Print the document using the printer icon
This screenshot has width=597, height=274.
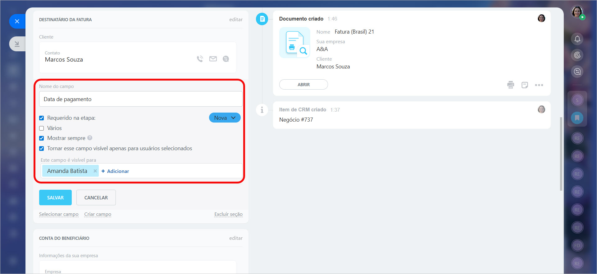[511, 85]
